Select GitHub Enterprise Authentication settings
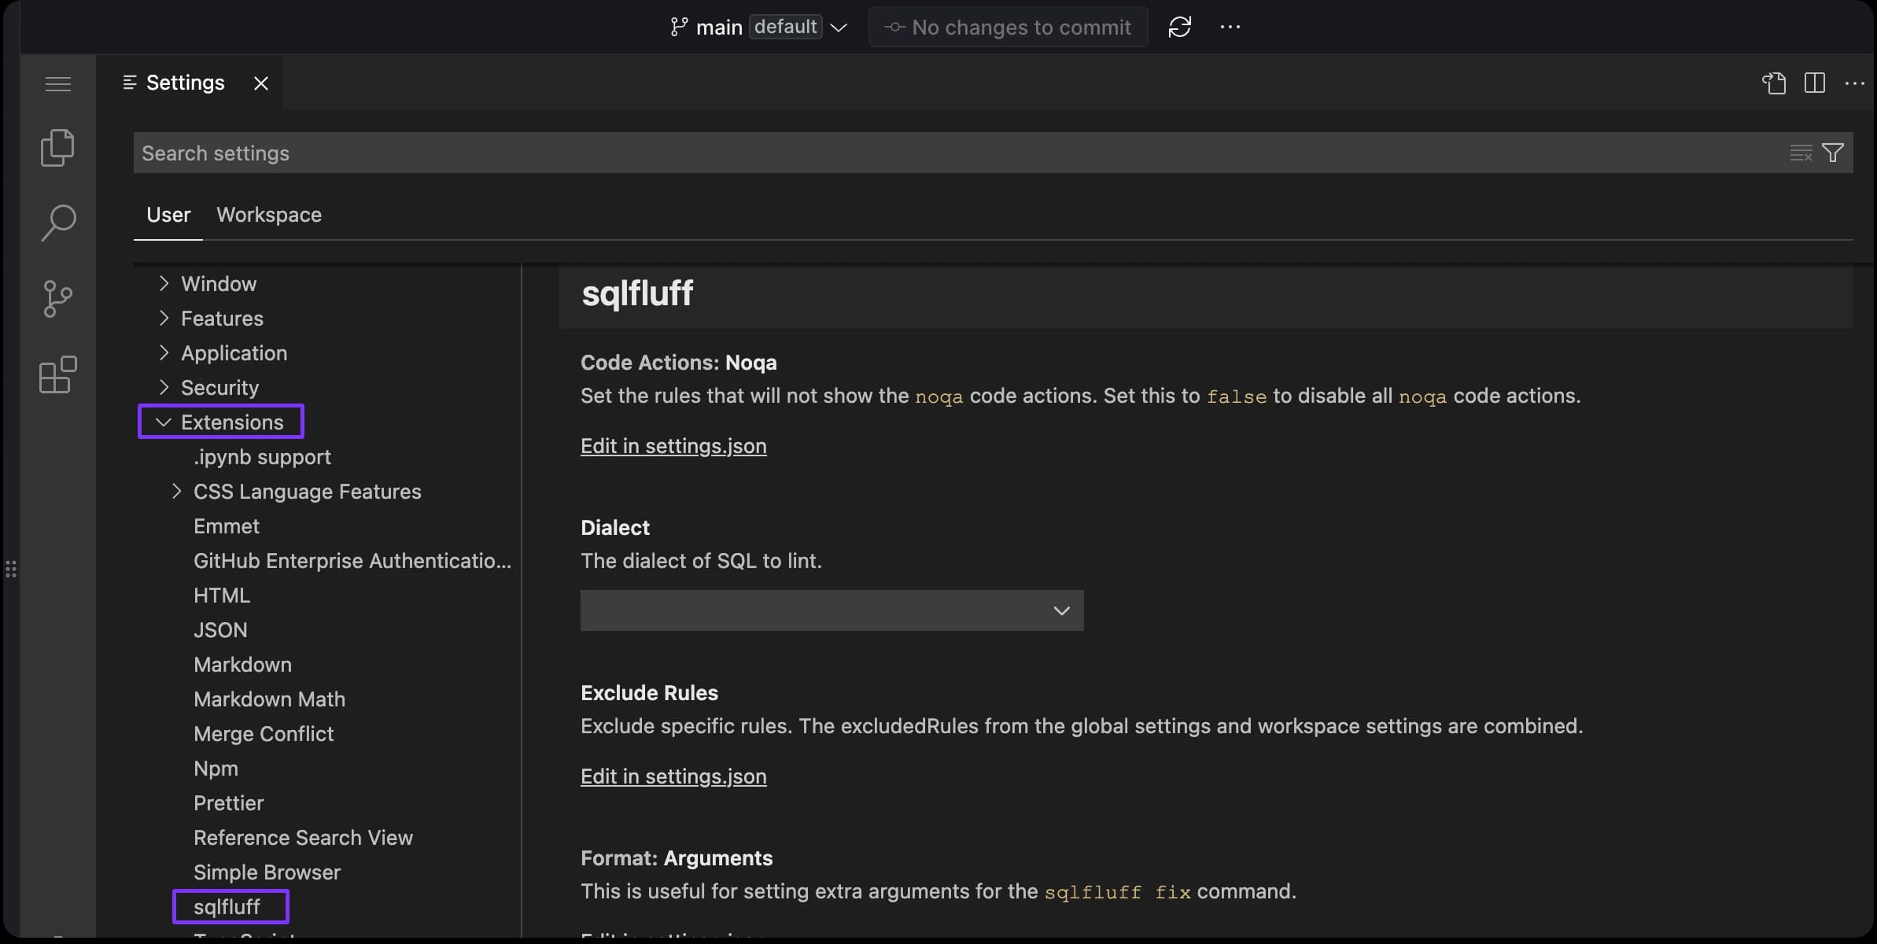 pyautogui.click(x=352, y=560)
